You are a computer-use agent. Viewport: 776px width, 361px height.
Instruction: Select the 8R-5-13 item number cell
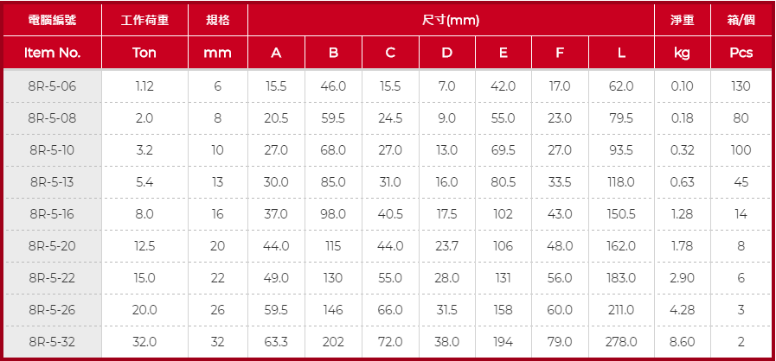point(53,182)
